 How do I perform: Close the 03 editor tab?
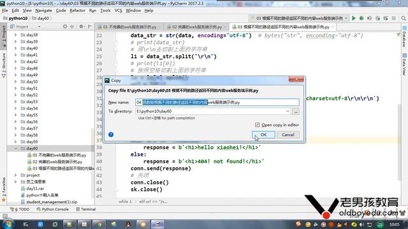[x=333, y=27]
